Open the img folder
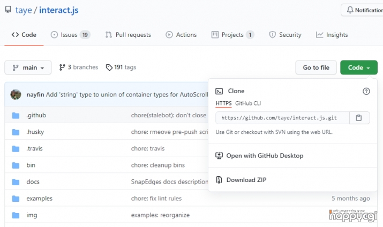This screenshot has width=383, height=227. pos(32,215)
